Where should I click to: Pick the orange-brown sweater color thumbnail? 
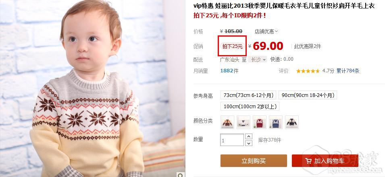[x=227, y=122]
